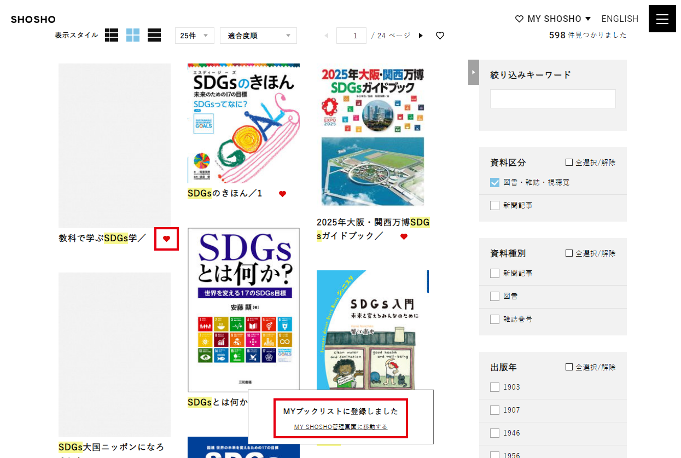
Task: Click the 表示スタイル label
Action: [x=76, y=35]
